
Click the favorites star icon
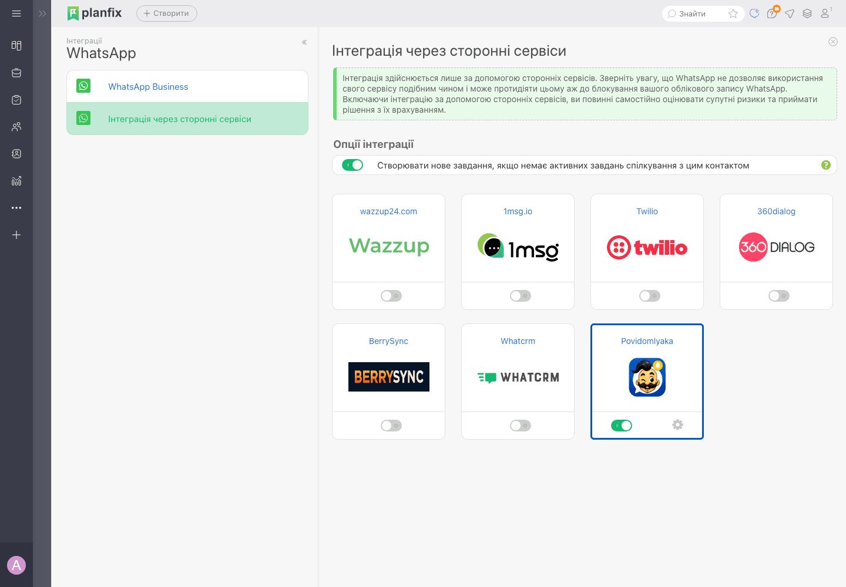pos(733,14)
